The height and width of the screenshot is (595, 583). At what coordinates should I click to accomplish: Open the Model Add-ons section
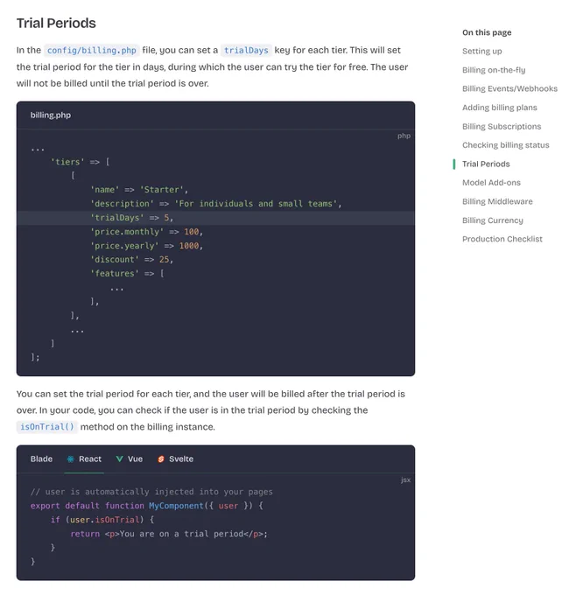pyautogui.click(x=491, y=183)
